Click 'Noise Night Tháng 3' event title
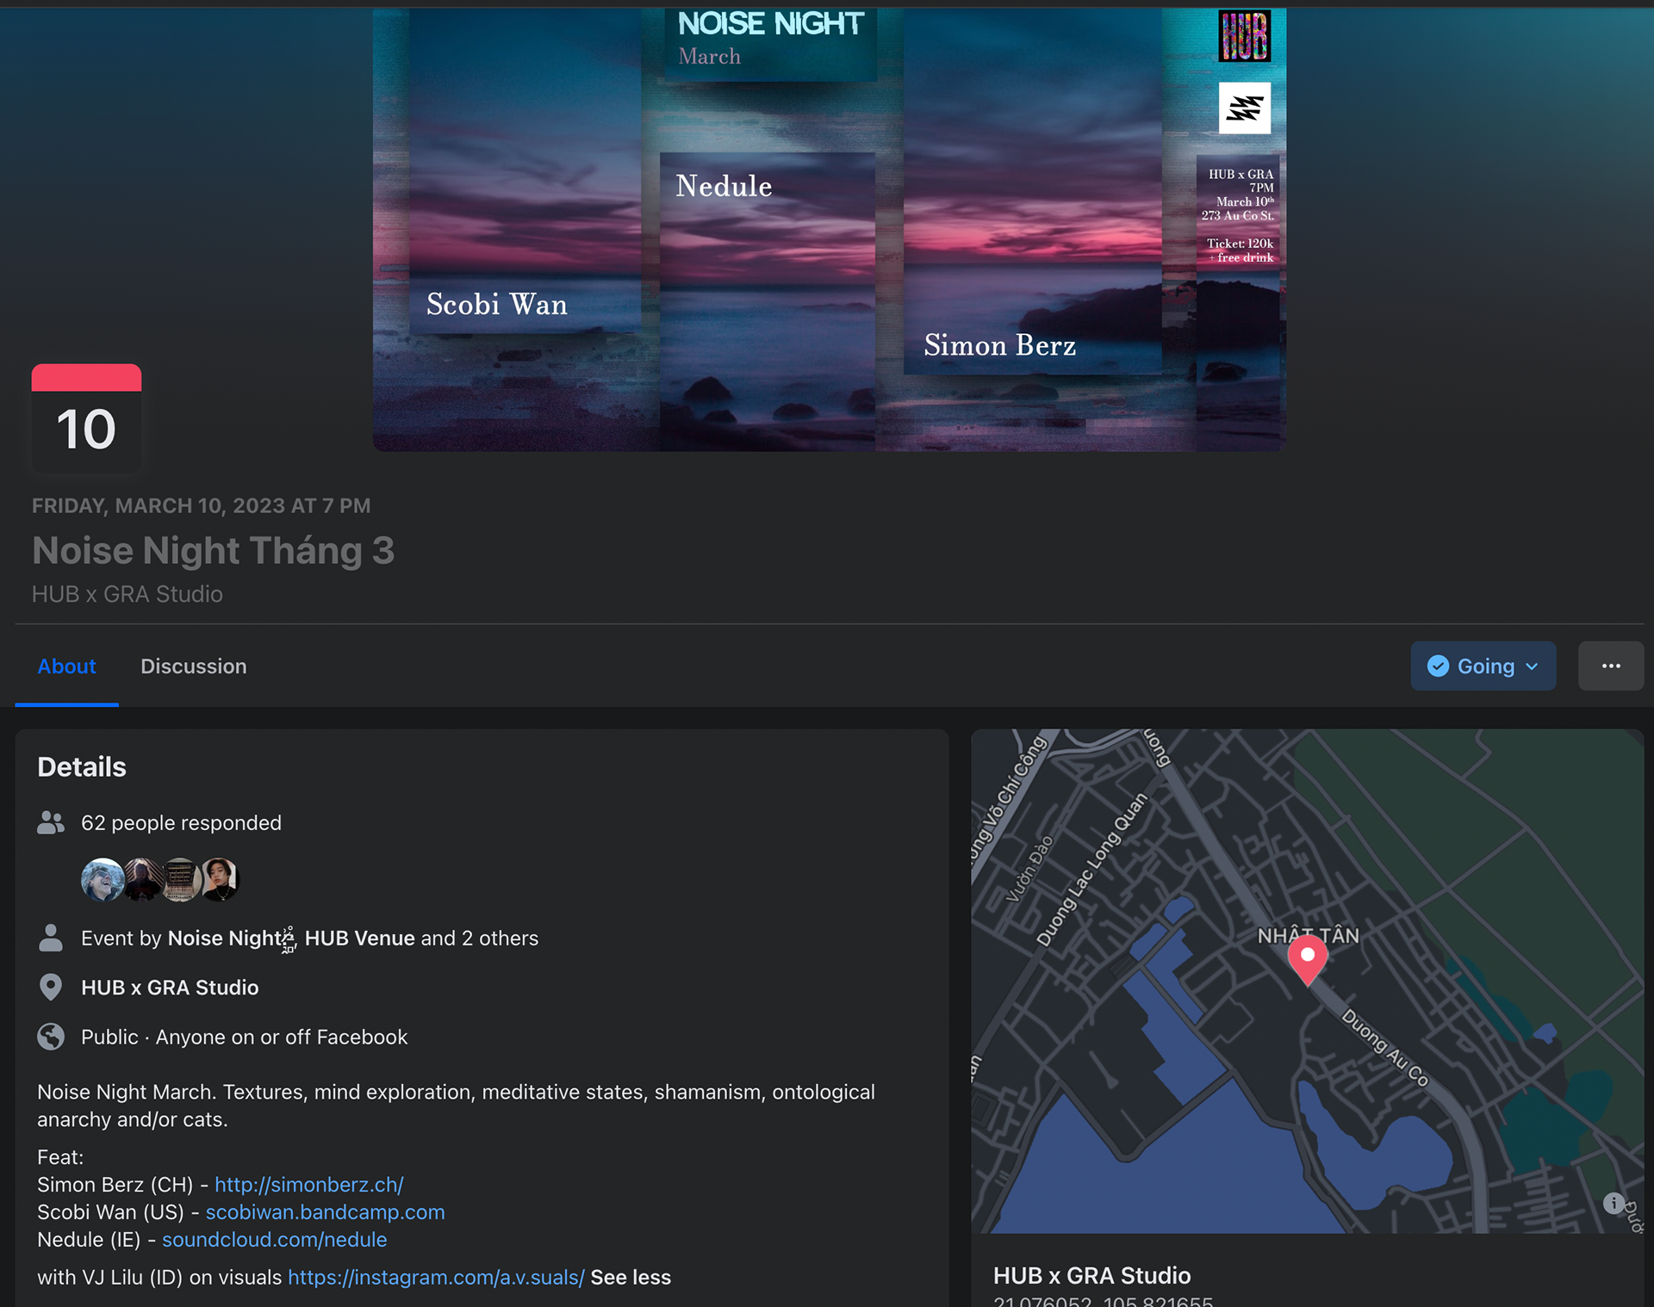The height and width of the screenshot is (1307, 1654). click(214, 551)
